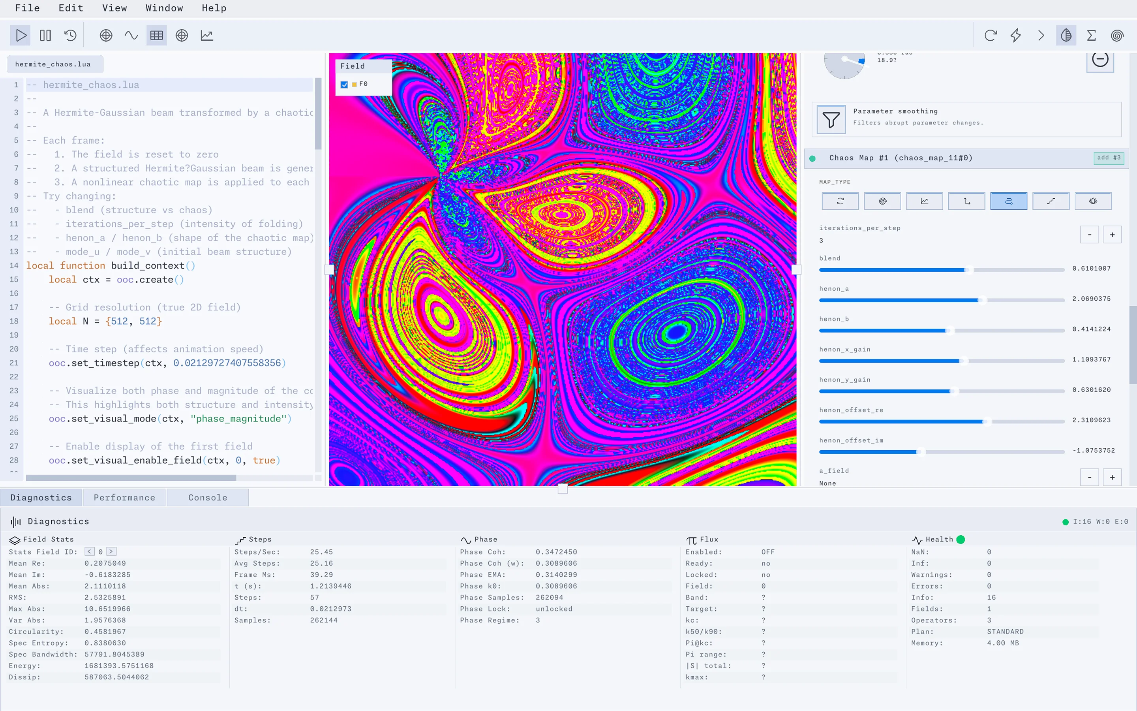This screenshot has height=711, width=1137.
Task: Start the simulation with the Play button
Action: [20, 35]
